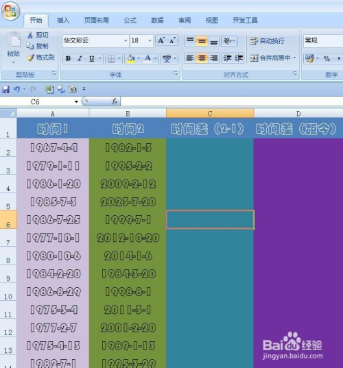This screenshot has width=343, height=368.
Task: Switch to the 页面布局 ribbon tab
Action: [97, 21]
